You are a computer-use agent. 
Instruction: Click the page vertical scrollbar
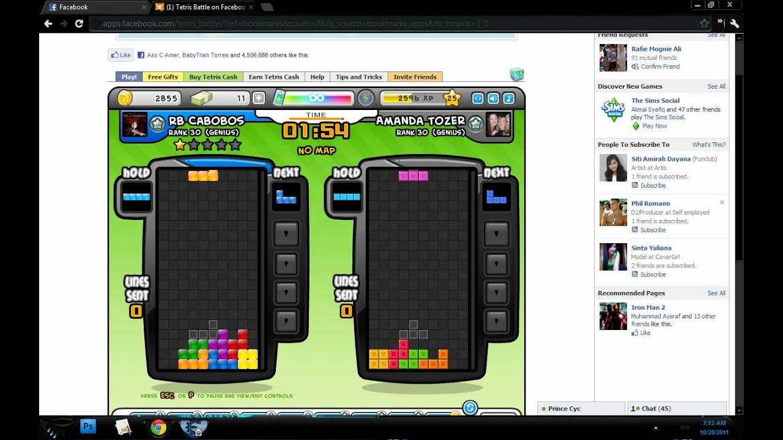(x=740, y=223)
